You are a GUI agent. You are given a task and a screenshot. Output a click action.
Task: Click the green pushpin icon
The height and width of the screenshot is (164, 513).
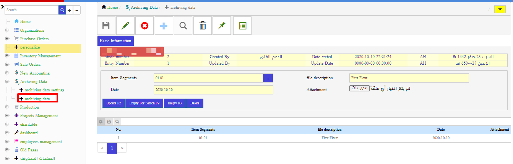(x=222, y=26)
